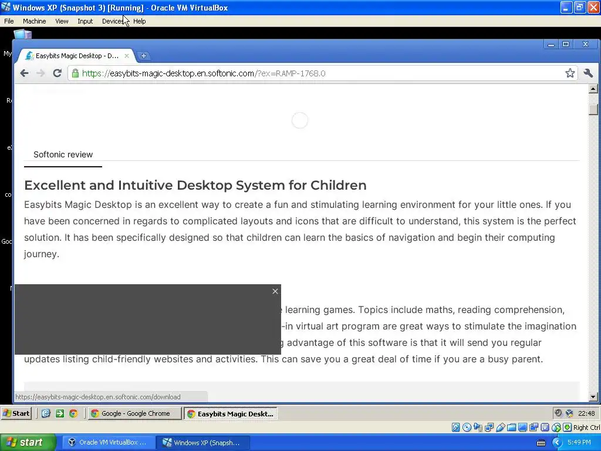Image resolution: width=601 pixels, height=451 pixels.
Task: Click the My Computer desktop icon
Action: pyautogui.click(x=22, y=34)
